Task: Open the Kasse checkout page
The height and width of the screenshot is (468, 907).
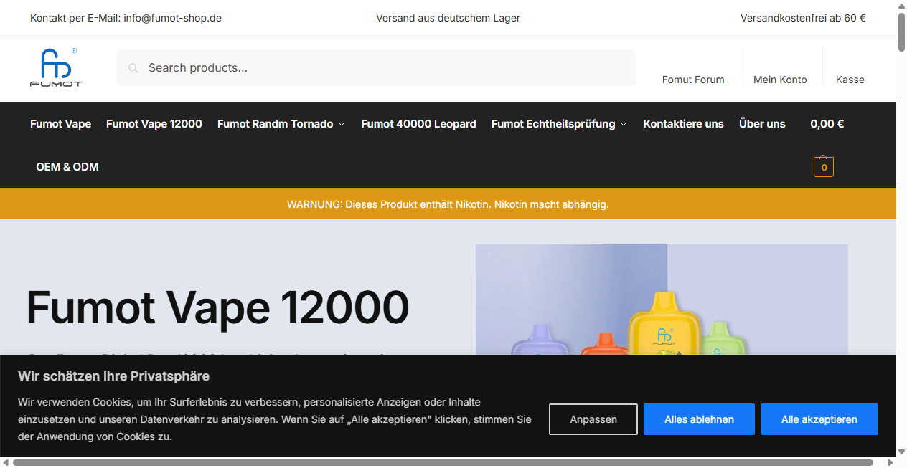Action: tap(850, 80)
